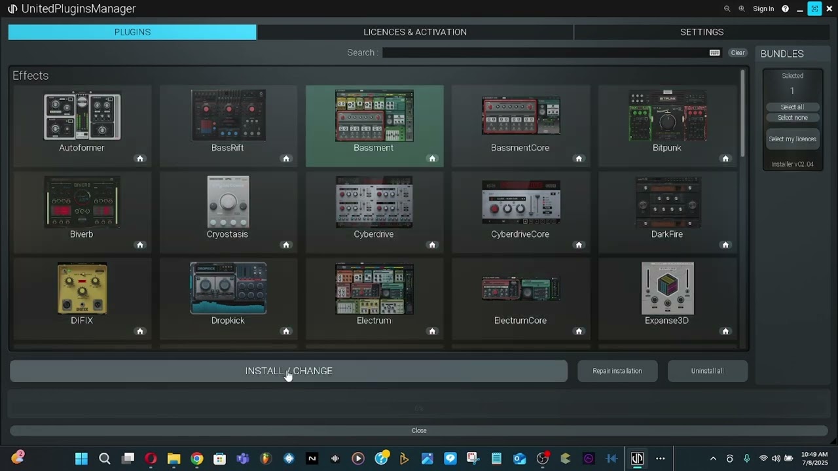Screen dimensions: 838x471
Task: Click home icon on Bitpunk card
Action: 725,158
